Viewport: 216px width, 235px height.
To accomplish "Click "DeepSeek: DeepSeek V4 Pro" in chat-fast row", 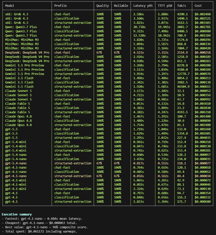I will click(x=27, y=53).
